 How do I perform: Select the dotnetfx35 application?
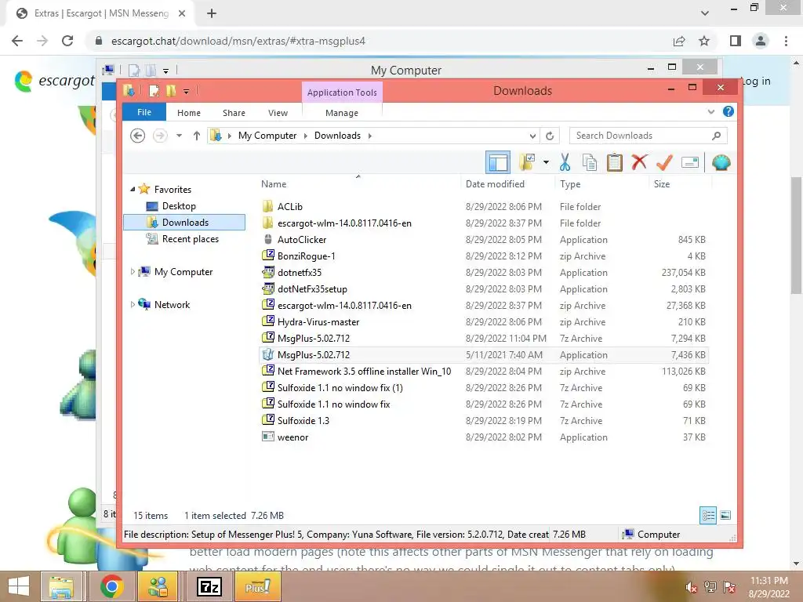coord(484,272)
